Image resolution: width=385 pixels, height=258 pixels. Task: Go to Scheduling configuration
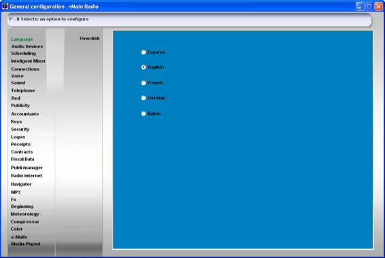coord(23,53)
